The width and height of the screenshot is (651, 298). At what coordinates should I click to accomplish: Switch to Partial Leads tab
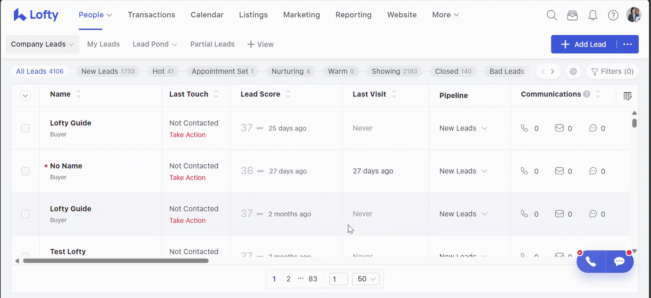[x=212, y=44]
